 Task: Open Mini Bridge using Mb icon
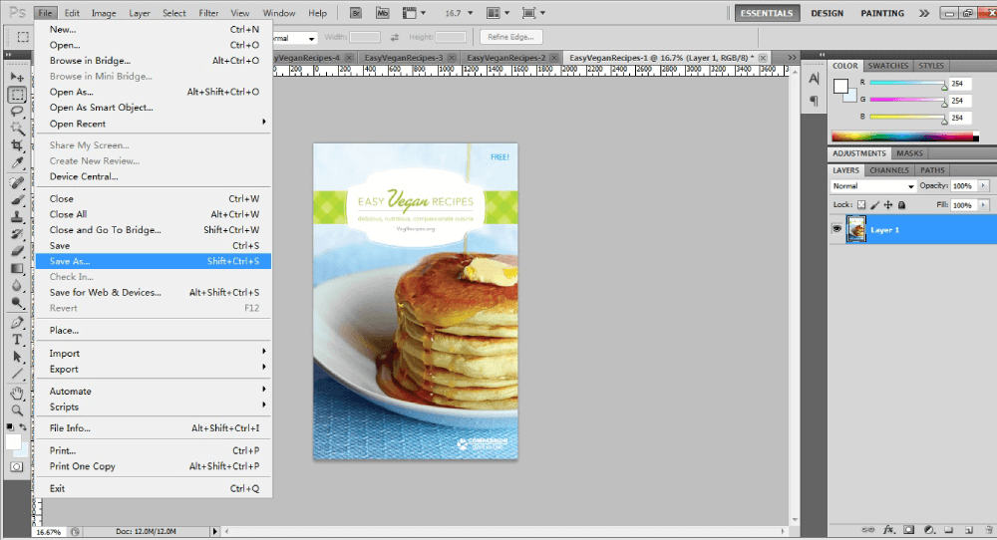click(383, 13)
